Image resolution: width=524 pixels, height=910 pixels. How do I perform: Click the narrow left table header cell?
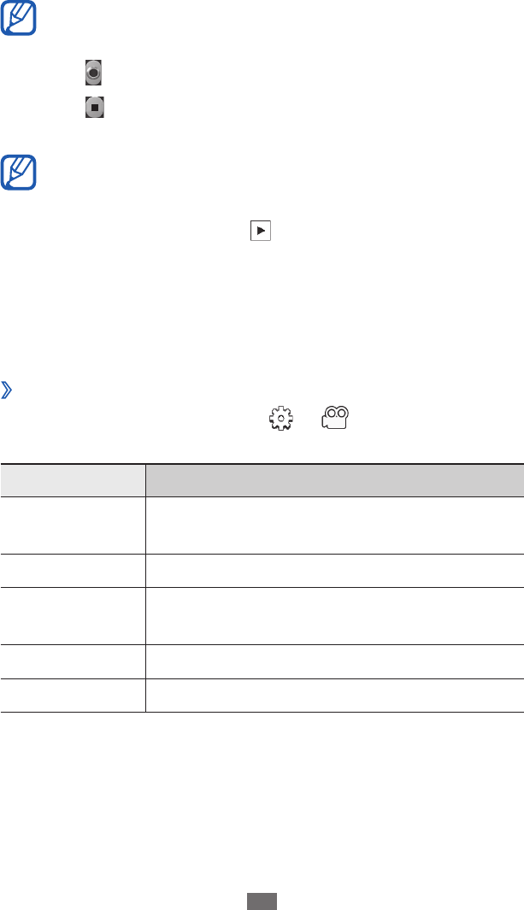[x=73, y=481]
